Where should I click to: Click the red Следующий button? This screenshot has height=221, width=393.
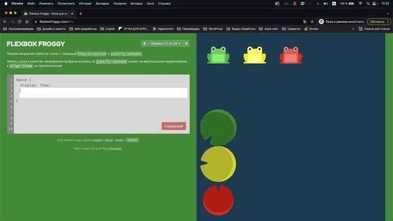[174, 126]
